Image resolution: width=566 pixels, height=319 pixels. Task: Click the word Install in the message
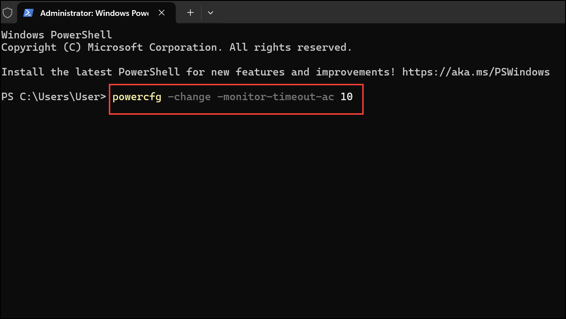(23, 72)
